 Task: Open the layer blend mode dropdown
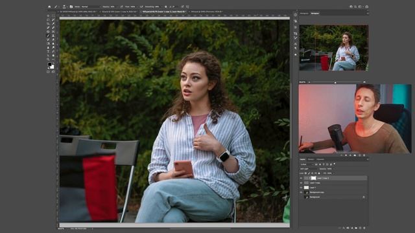309,169
